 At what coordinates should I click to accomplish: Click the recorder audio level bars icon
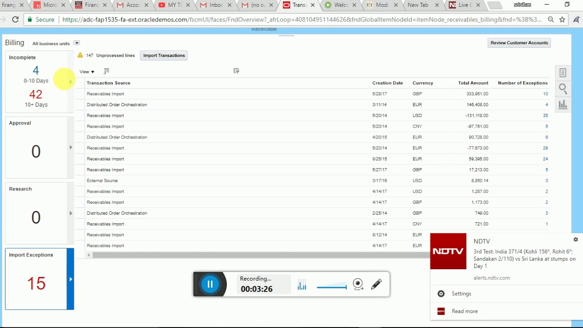(x=302, y=285)
